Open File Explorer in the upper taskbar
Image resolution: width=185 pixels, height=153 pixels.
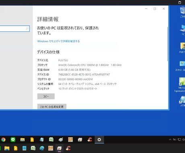[23, 140]
